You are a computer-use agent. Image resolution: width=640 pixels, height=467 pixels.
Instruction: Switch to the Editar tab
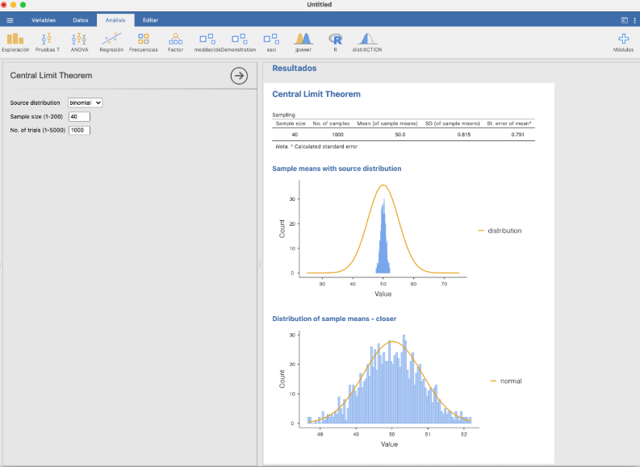point(150,20)
